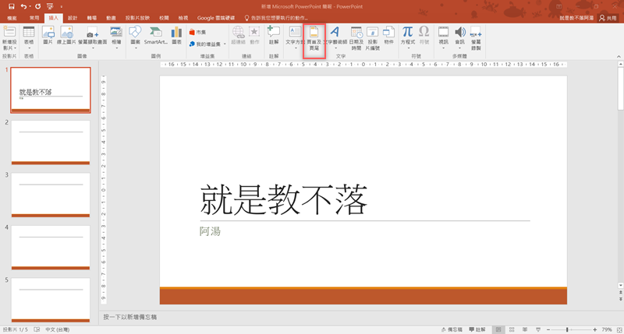Insert 日期及時間 (date and time)
The width and height of the screenshot is (624, 334).
[x=356, y=38]
